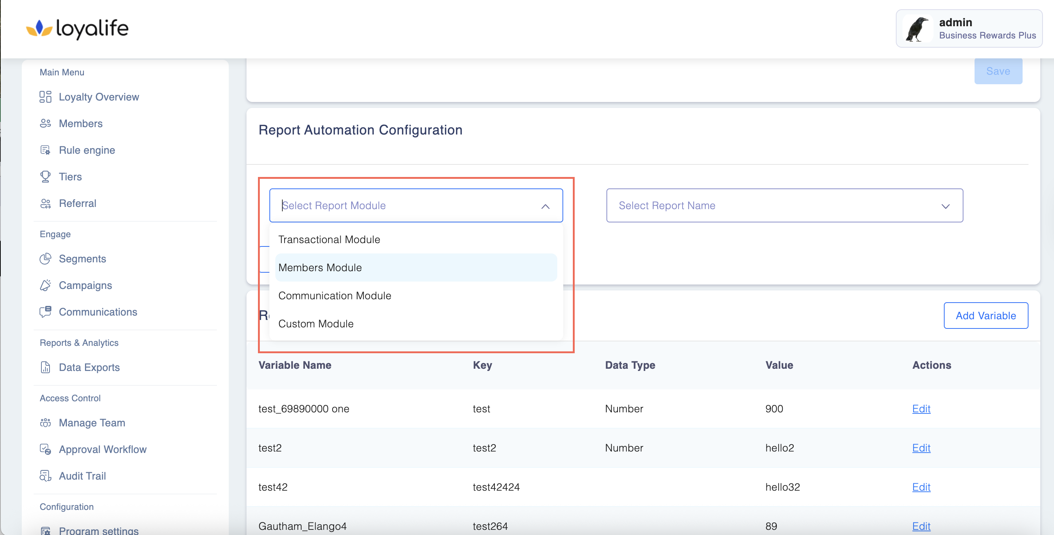Click the Campaigns megaphone icon
This screenshot has height=535, width=1054.
(x=45, y=286)
